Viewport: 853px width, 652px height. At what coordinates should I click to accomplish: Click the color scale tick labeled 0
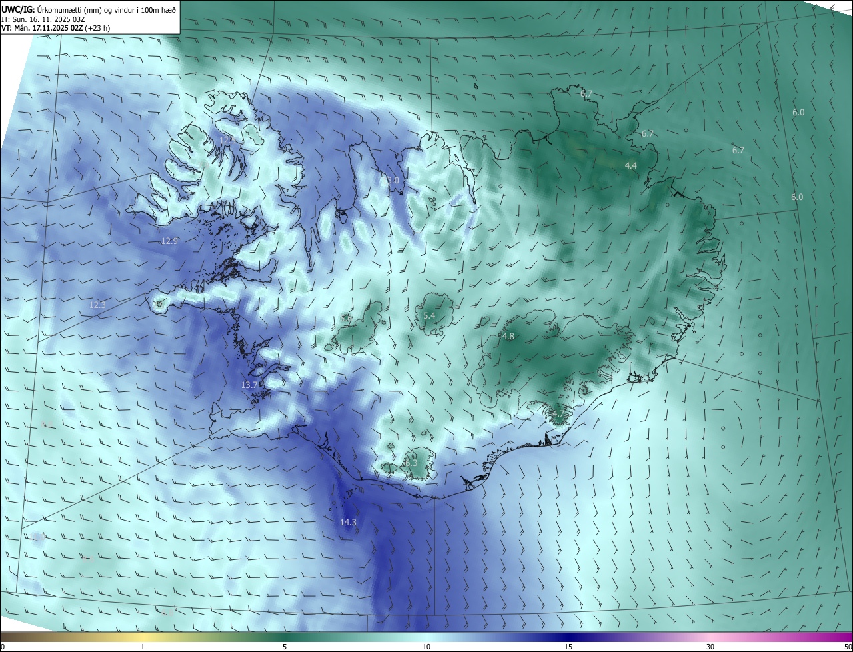click(3, 647)
